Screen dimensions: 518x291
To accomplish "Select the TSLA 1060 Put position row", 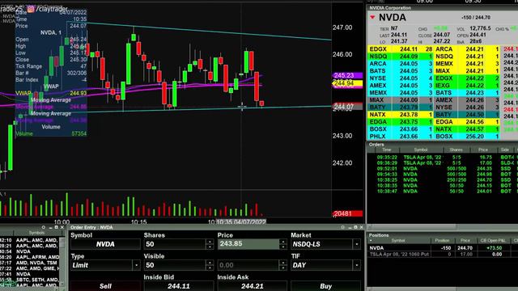I will (x=443, y=255).
